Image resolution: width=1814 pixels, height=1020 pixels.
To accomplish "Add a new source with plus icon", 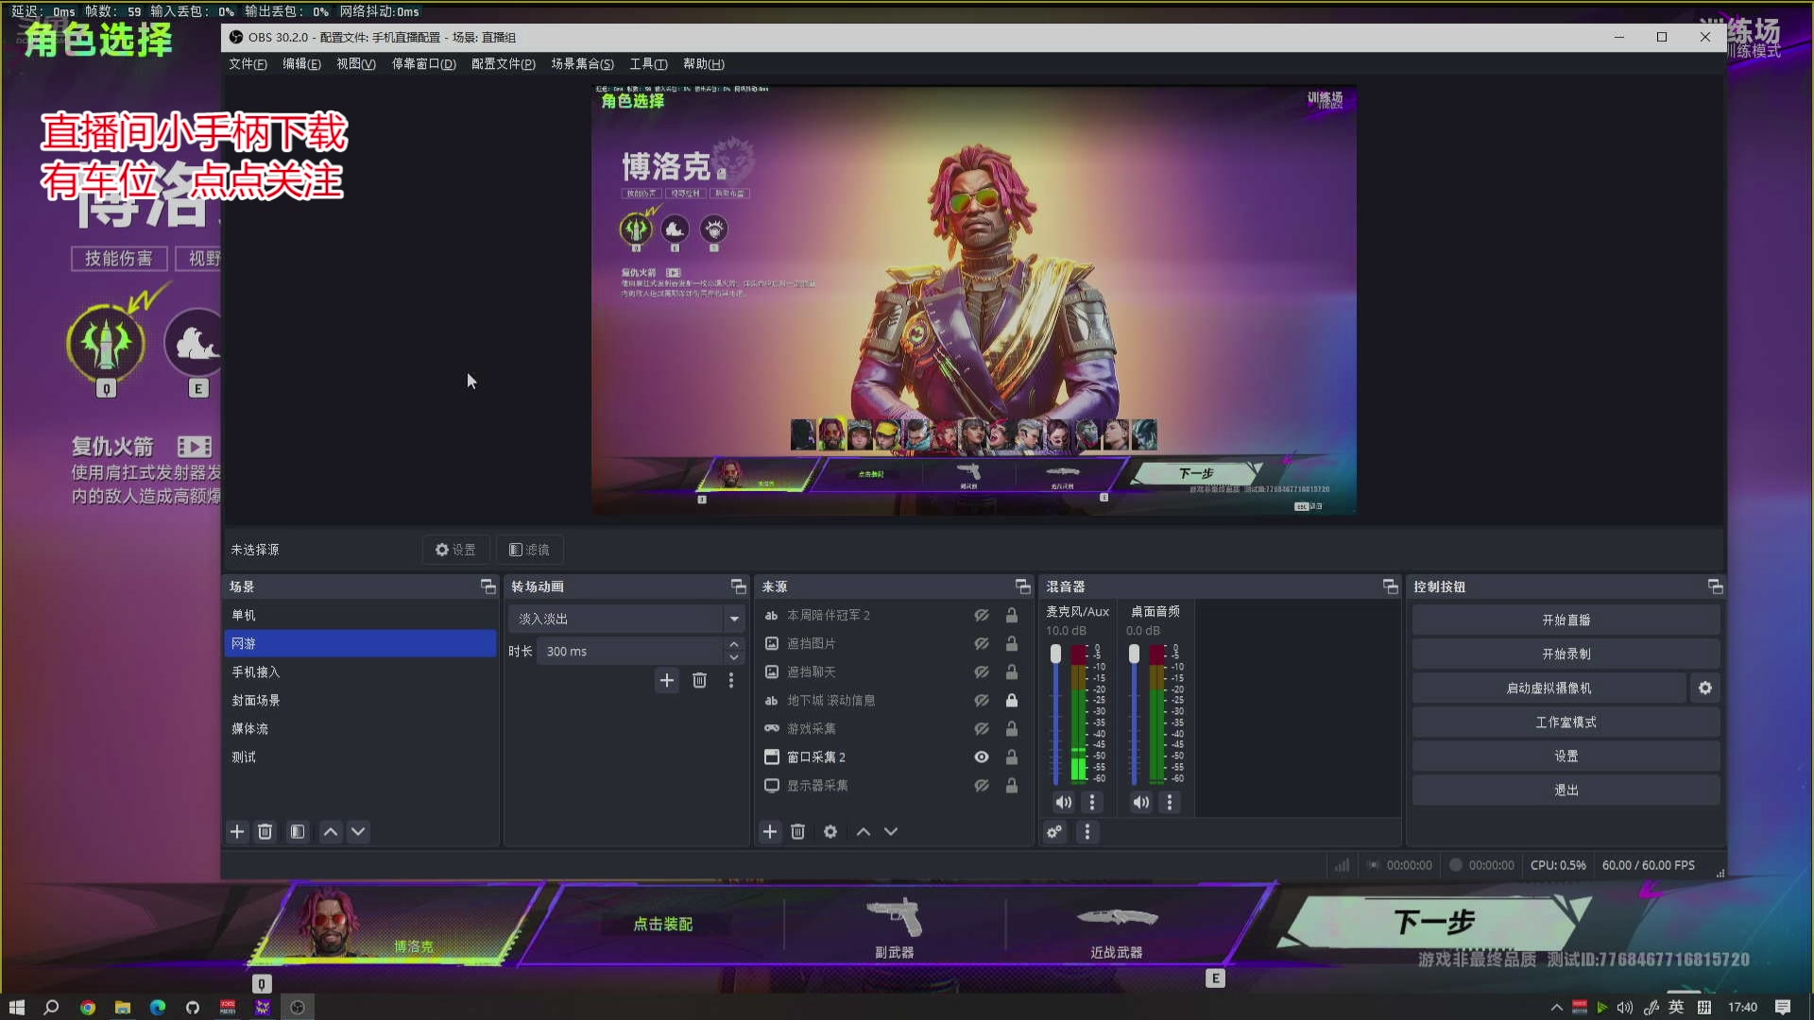I will 770,832.
